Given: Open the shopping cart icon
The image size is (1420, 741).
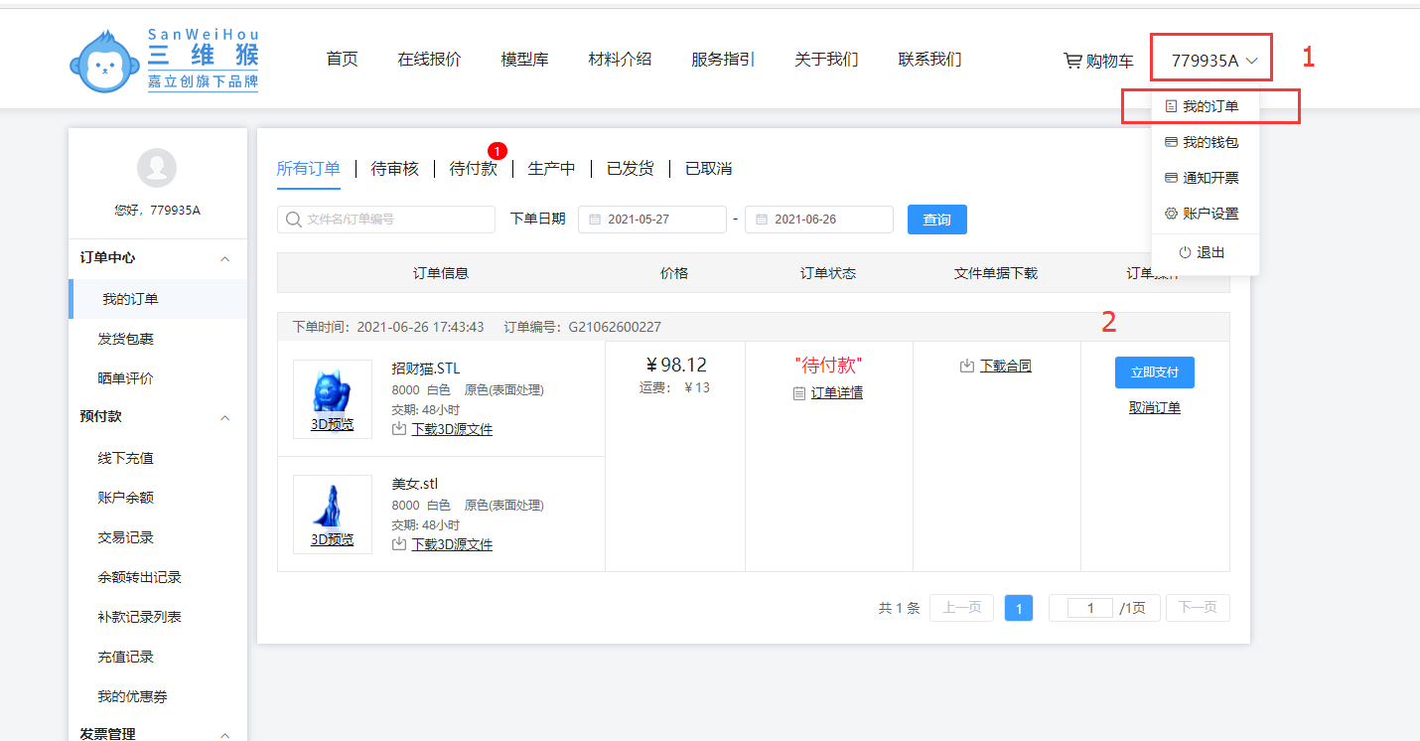Looking at the screenshot, I should click(1072, 61).
